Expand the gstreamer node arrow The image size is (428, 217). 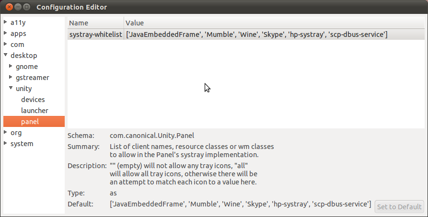coord(11,78)
